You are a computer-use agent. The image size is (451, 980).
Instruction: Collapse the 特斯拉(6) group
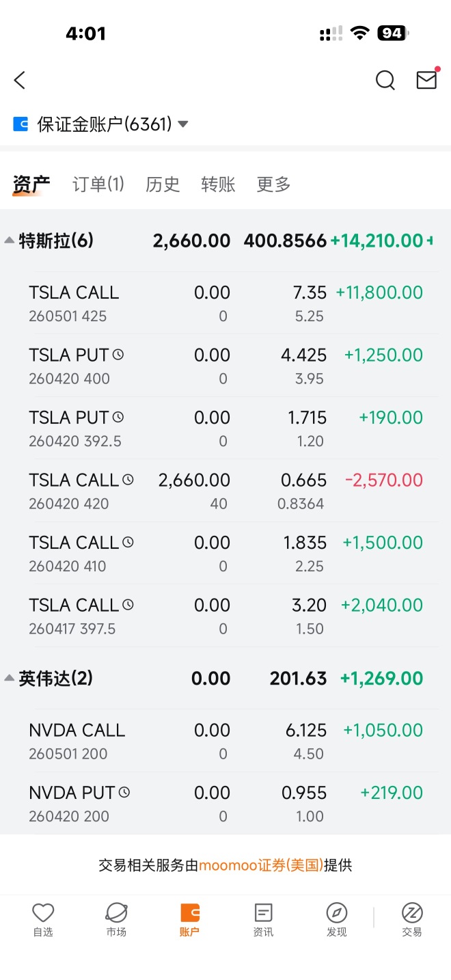point(10,241)
